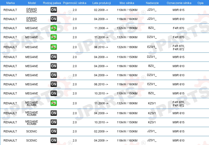Viewport: 209px width, 145px height.
Task: Click the ON icon for Scenic M9R 615 row
Action: (54, 131)
